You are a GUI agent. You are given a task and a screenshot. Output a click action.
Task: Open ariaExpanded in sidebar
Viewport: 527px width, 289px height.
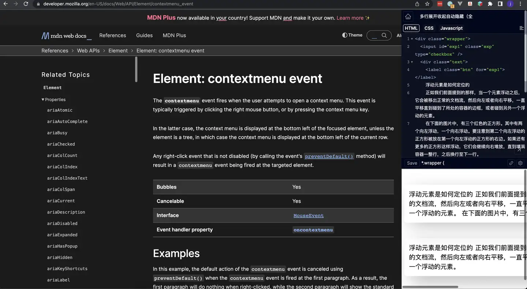click(62, 235)
